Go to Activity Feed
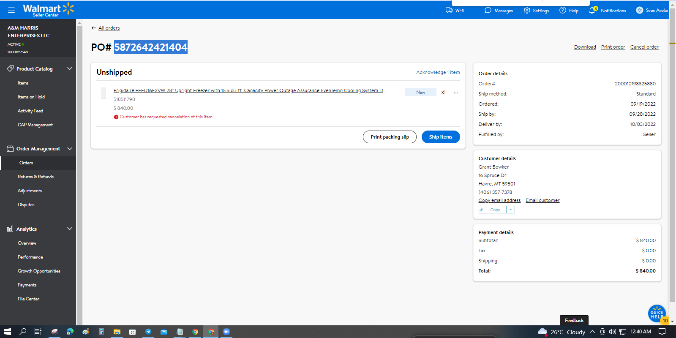The width and height of the screenshot is (676, 338). click(30, 111)
